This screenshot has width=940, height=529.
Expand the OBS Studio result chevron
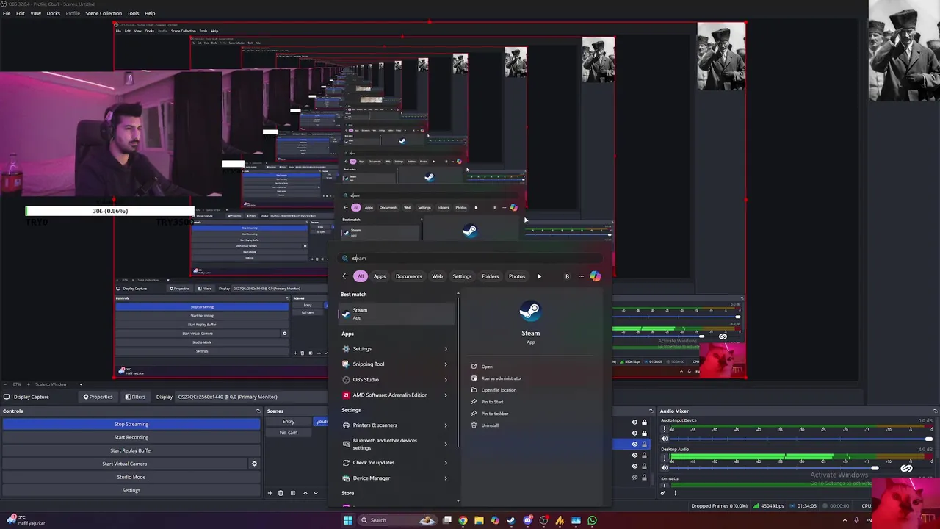[x=445, y=380]
